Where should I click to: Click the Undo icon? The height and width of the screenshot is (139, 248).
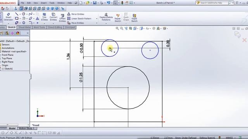tap(108, 3)
